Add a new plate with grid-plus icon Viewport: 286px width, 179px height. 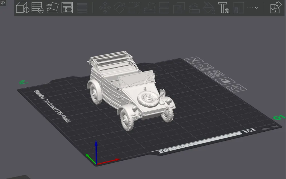point(37,8)
